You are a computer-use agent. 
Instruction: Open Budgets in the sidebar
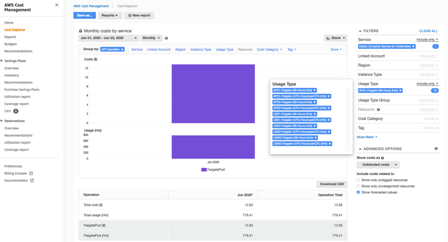tap(10, 44)
